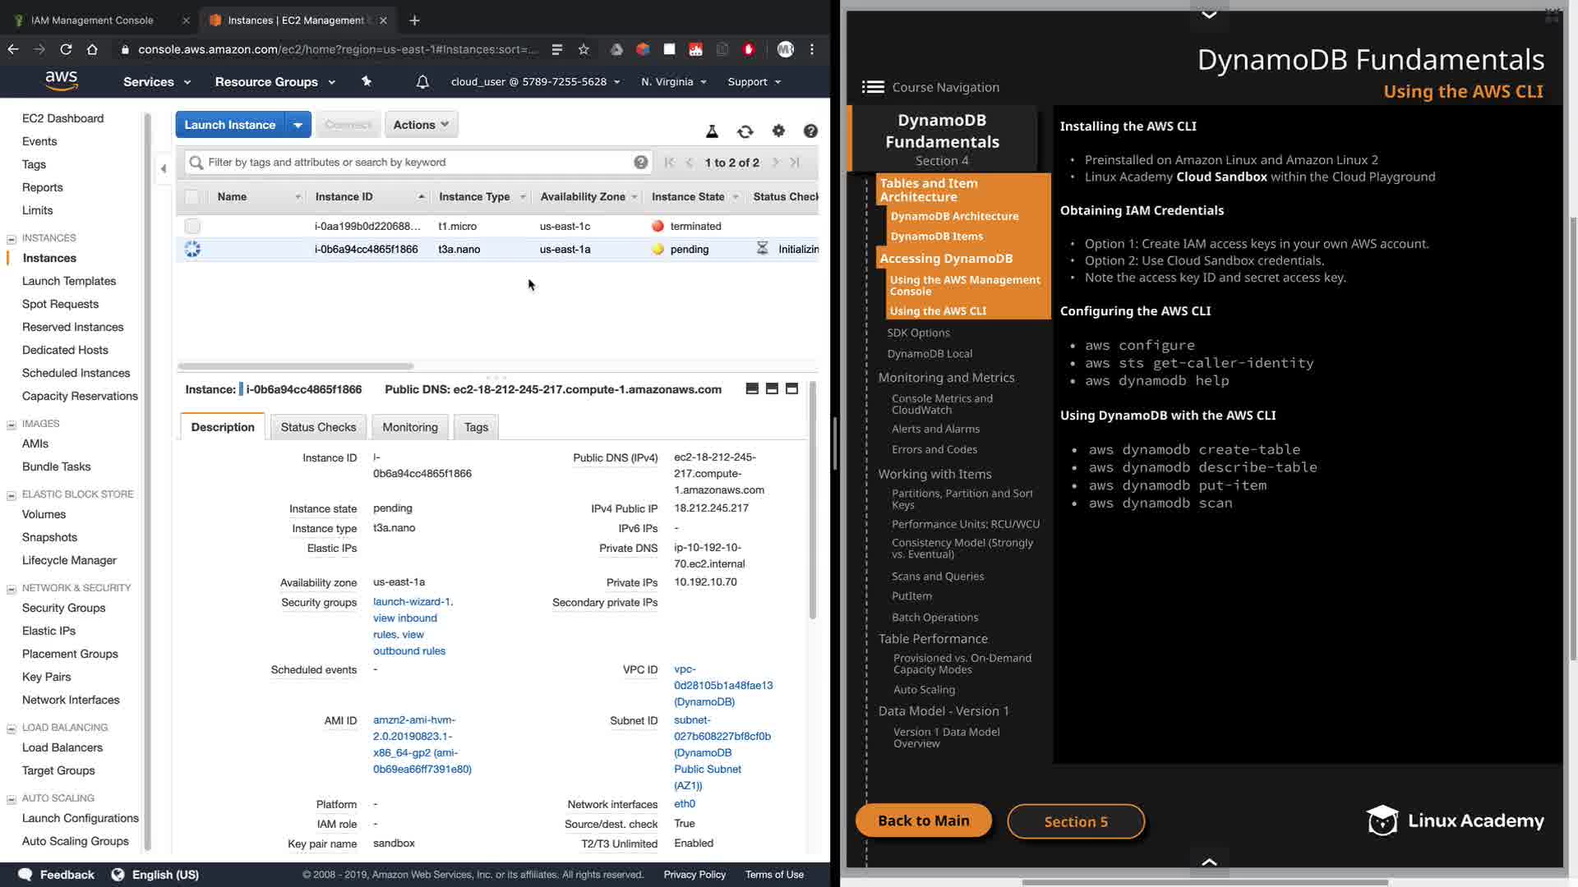Click the AWS notifications bell icon

click(x=422, y=82)
